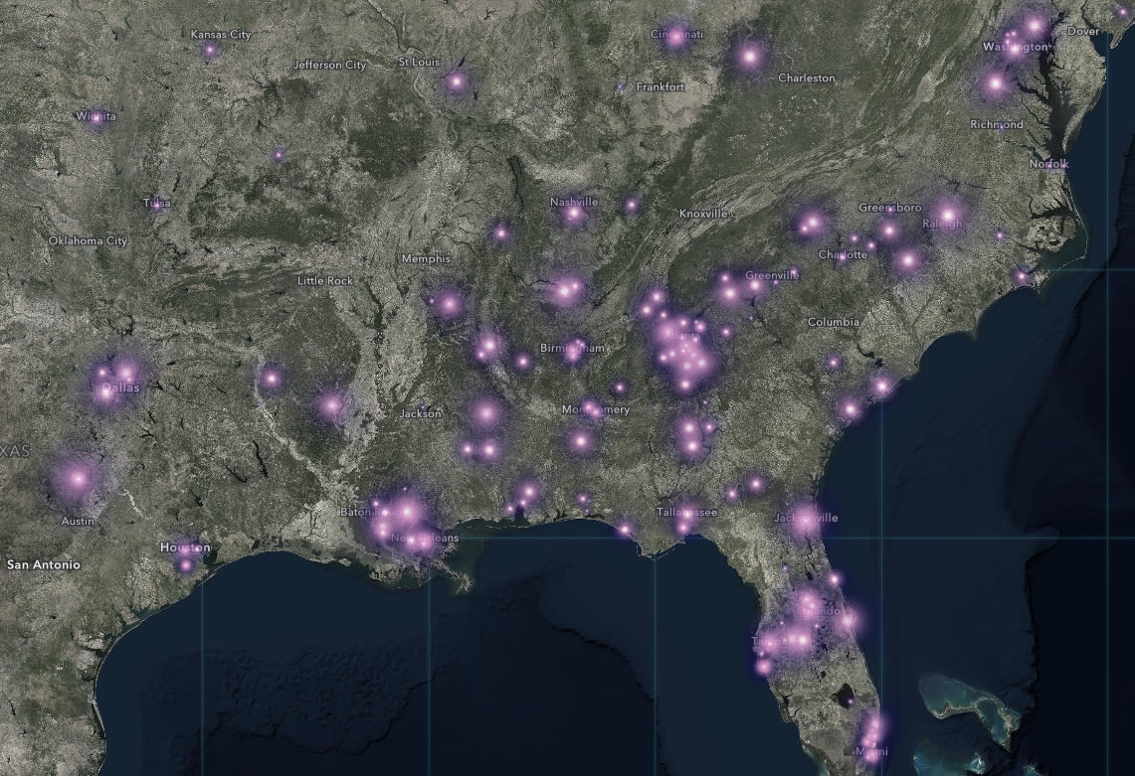Click the Tulsa city label
This screenshot has height=776, width=1135.
click(x=157, y=204)
